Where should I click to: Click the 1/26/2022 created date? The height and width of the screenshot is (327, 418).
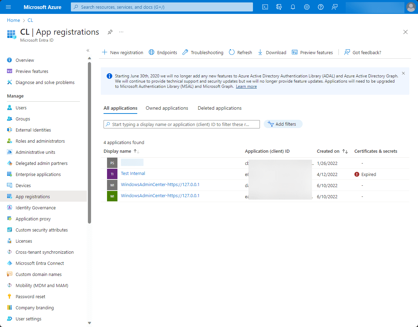(327, 163)
